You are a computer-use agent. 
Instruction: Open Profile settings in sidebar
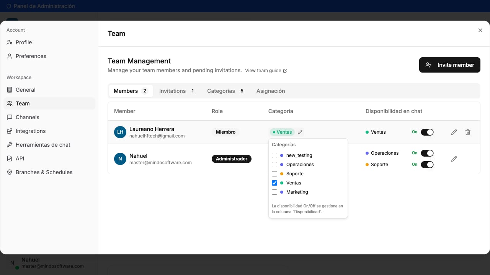(x=49, y=42)
